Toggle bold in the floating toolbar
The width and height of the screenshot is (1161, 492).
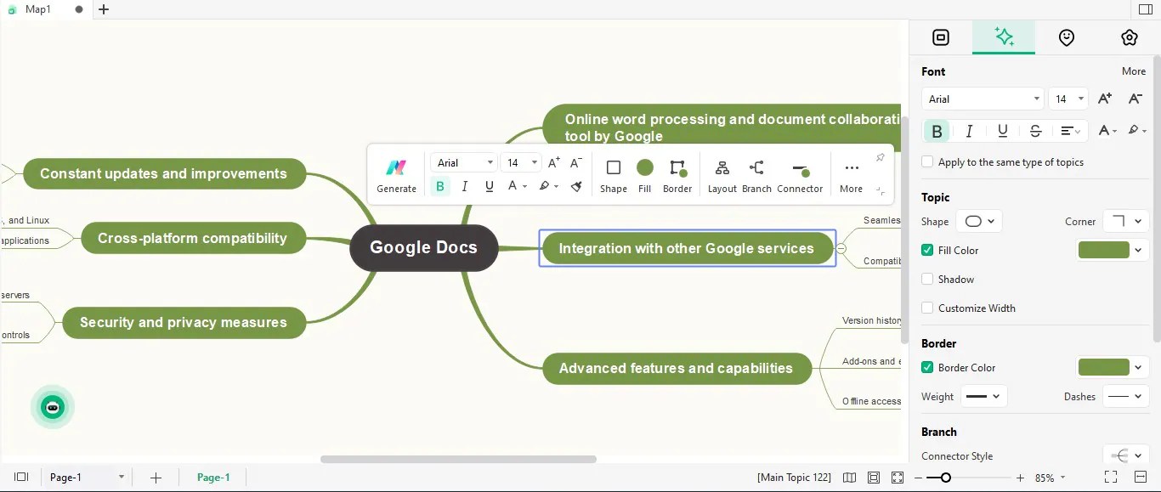pyautogui.click(x=440, y=186)
